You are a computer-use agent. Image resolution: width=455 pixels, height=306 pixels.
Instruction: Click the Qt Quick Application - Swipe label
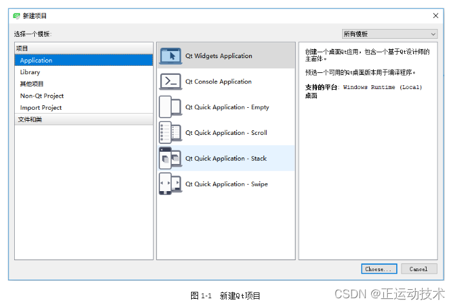(227, 184)
